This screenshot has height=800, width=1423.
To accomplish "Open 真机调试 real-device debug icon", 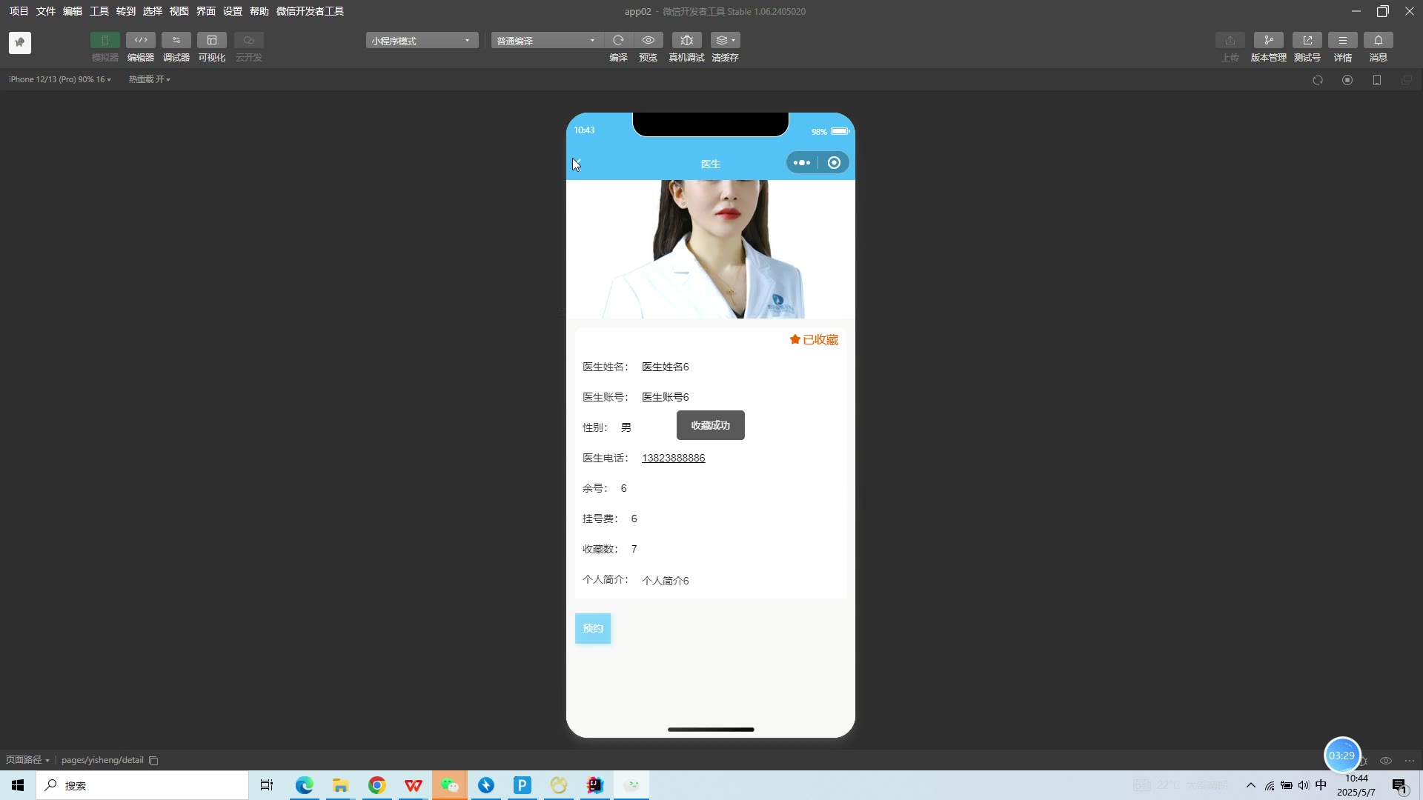I will 686,40.
